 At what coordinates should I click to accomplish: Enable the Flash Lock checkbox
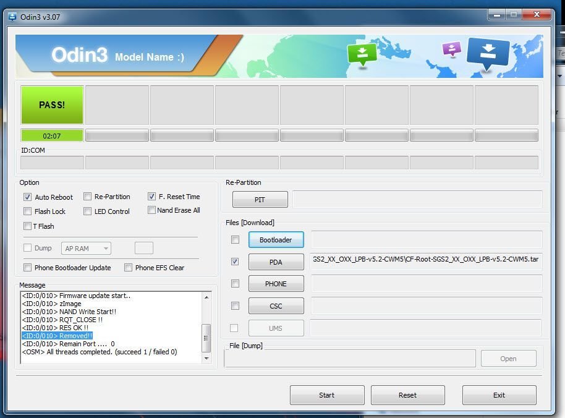[x=27, y=211]
